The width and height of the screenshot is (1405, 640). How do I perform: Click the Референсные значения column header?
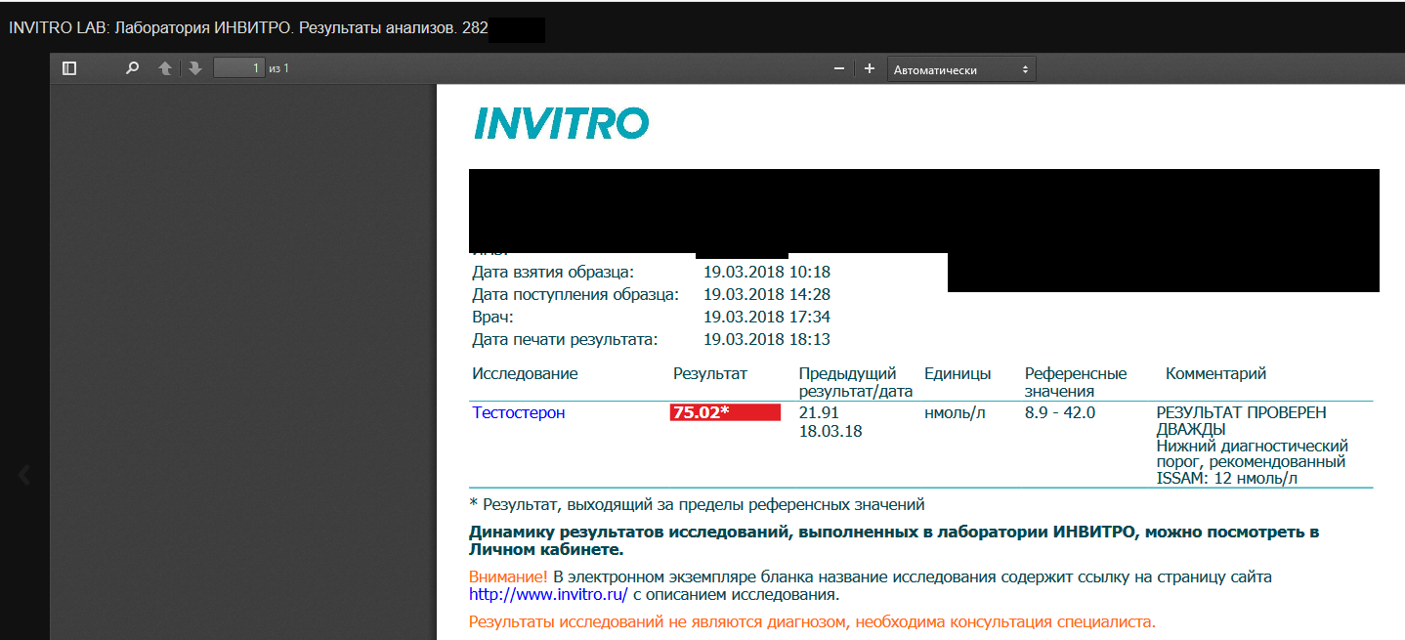[1075, 382]
